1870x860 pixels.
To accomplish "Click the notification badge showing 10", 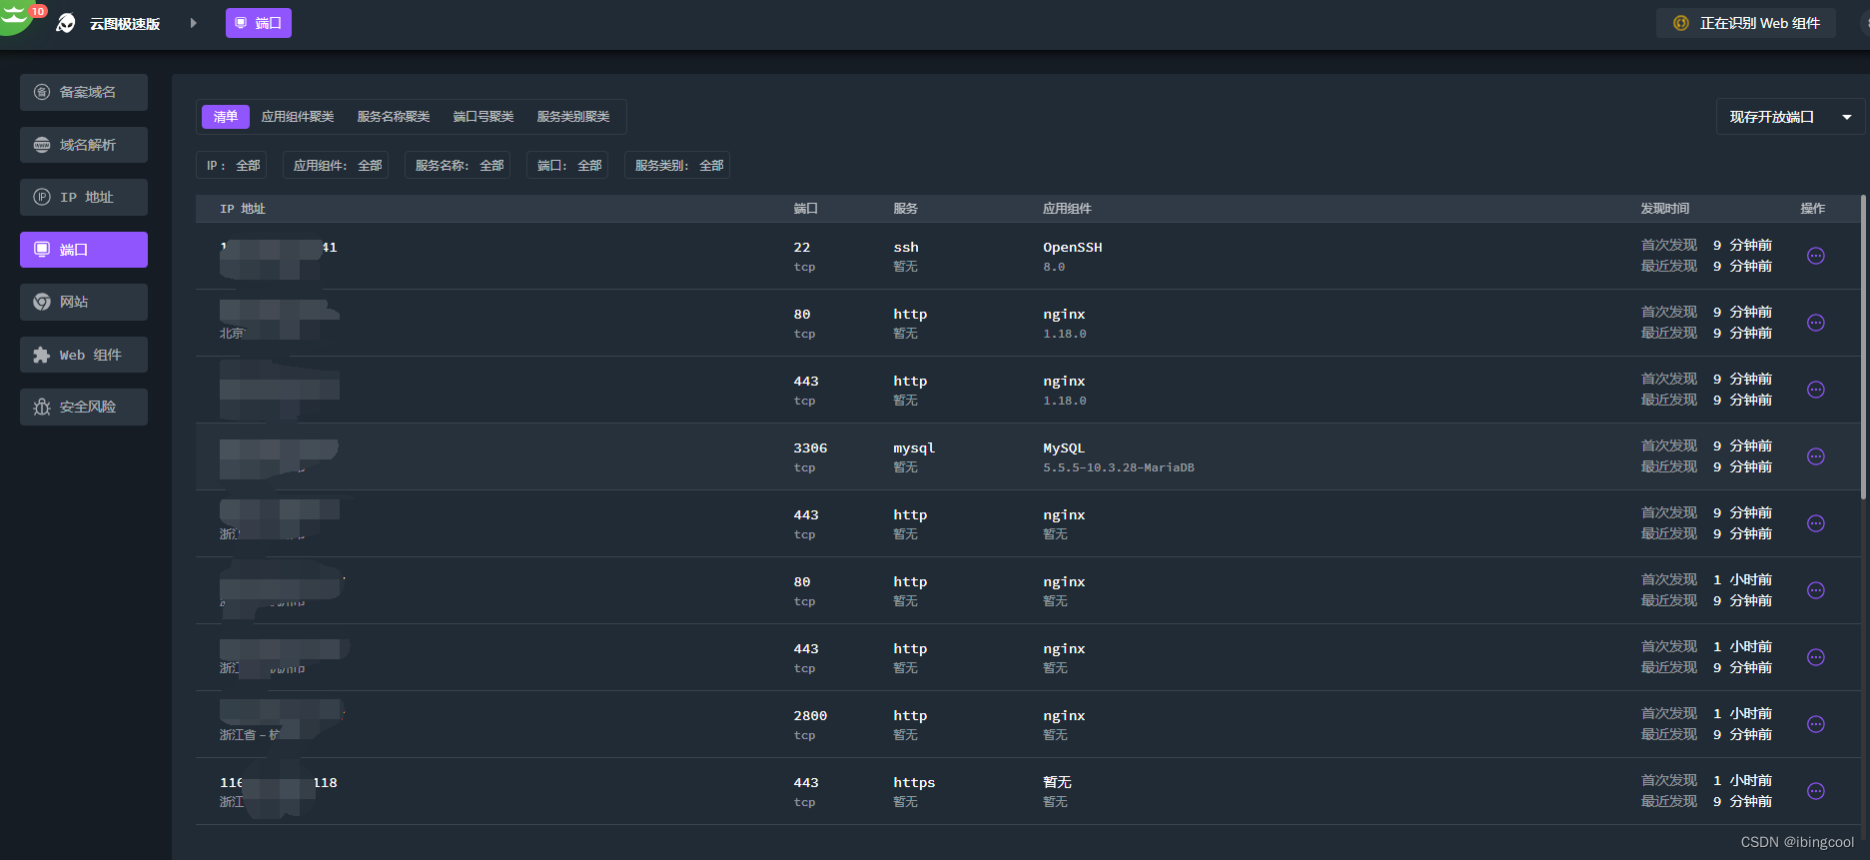I will click(38, 11).
